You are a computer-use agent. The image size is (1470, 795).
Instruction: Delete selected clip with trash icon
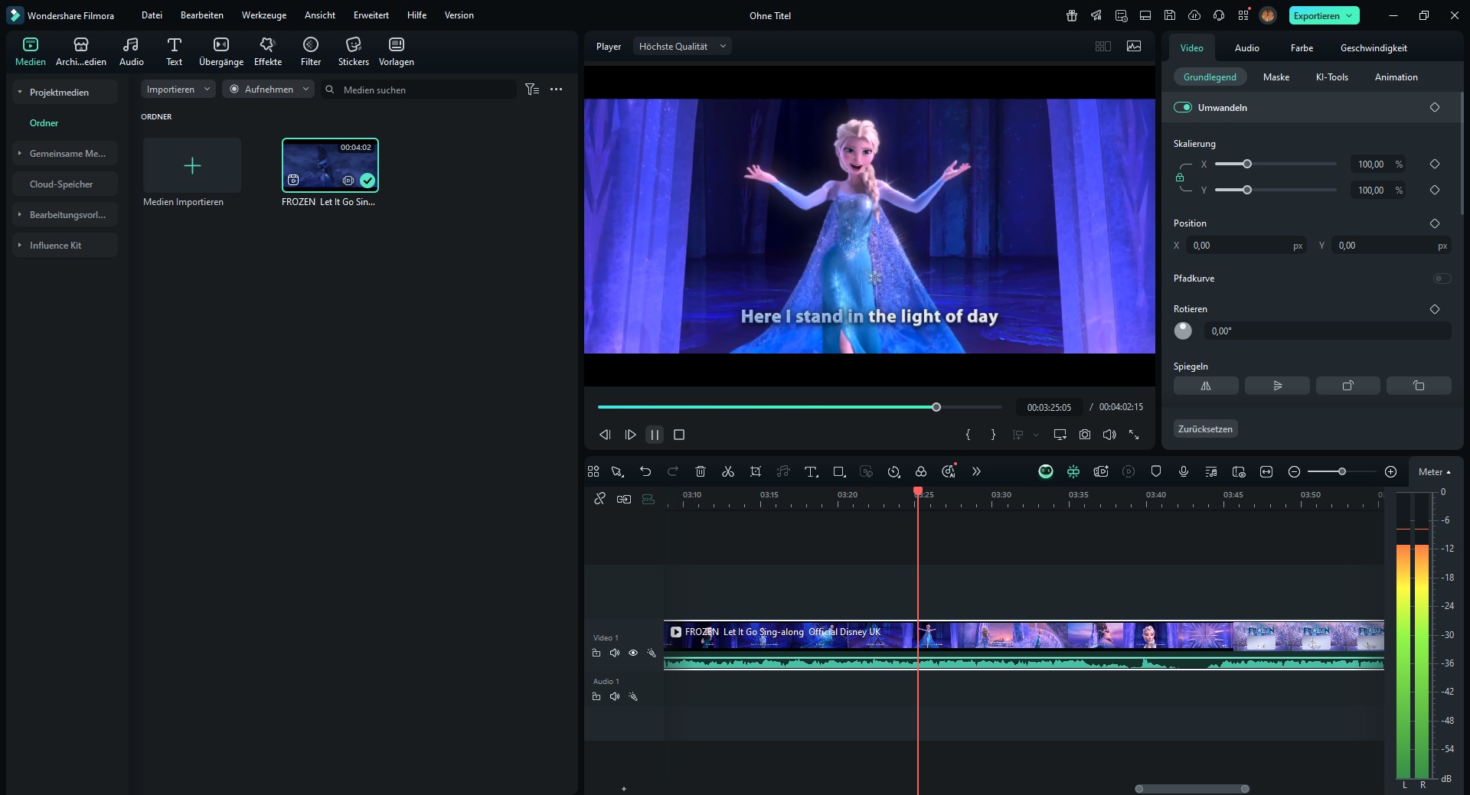tap(701, 471)
